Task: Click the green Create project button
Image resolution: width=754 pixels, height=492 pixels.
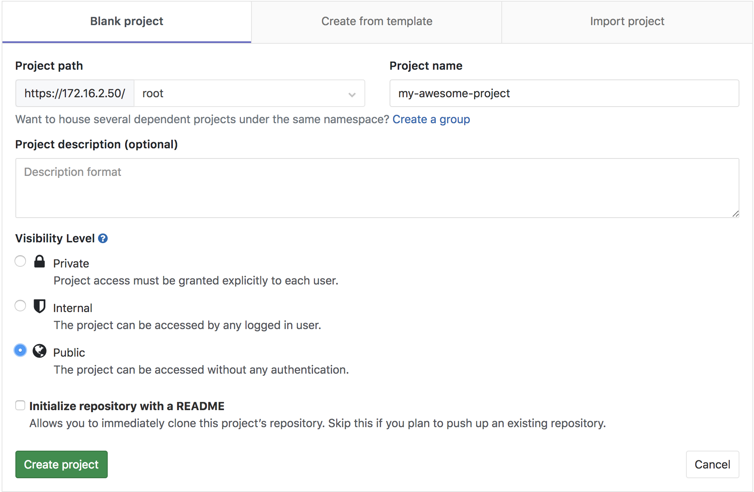Action: tap(62, 464)
